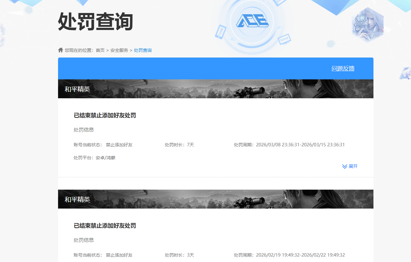Select 处罚平台：安卓/鸿蒙 text
Screen dimensions: 411x262
95,157
